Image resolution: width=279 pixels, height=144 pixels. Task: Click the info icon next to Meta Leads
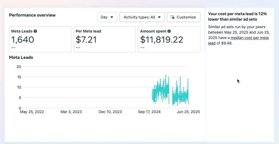click(35, 31)
